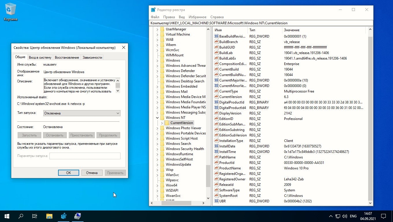
Task: Click the Отмена button
Action: tap(92, 173)
